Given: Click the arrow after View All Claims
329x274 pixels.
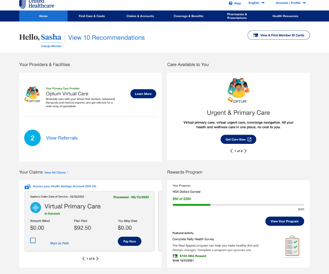Looking at the screenshot, I should click(x=68, y=173).
